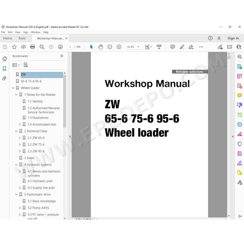Switch to the Tools tab

pos(22,38)
